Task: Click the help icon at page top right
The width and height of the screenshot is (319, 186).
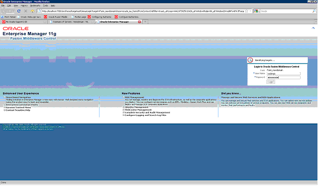Action: tap(313, 28)
